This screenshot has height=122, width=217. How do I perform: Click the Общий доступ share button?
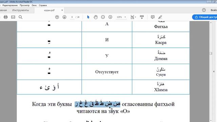(x=205, y=17)
